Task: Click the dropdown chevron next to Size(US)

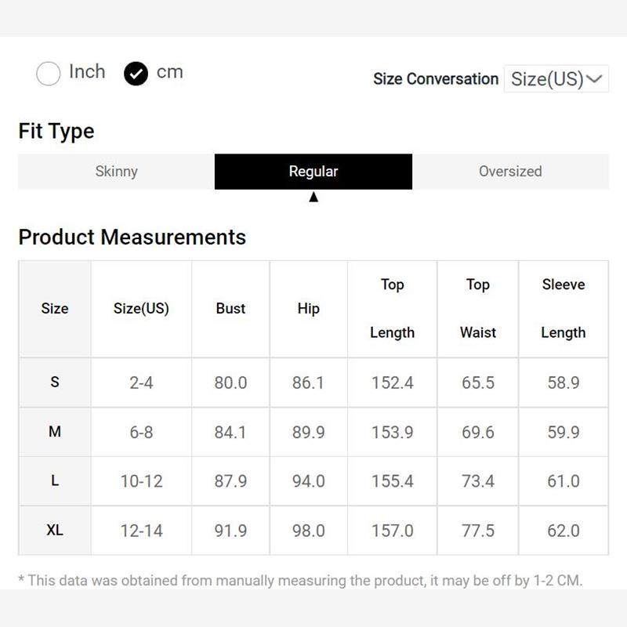Action: click(x=595, y=79)
